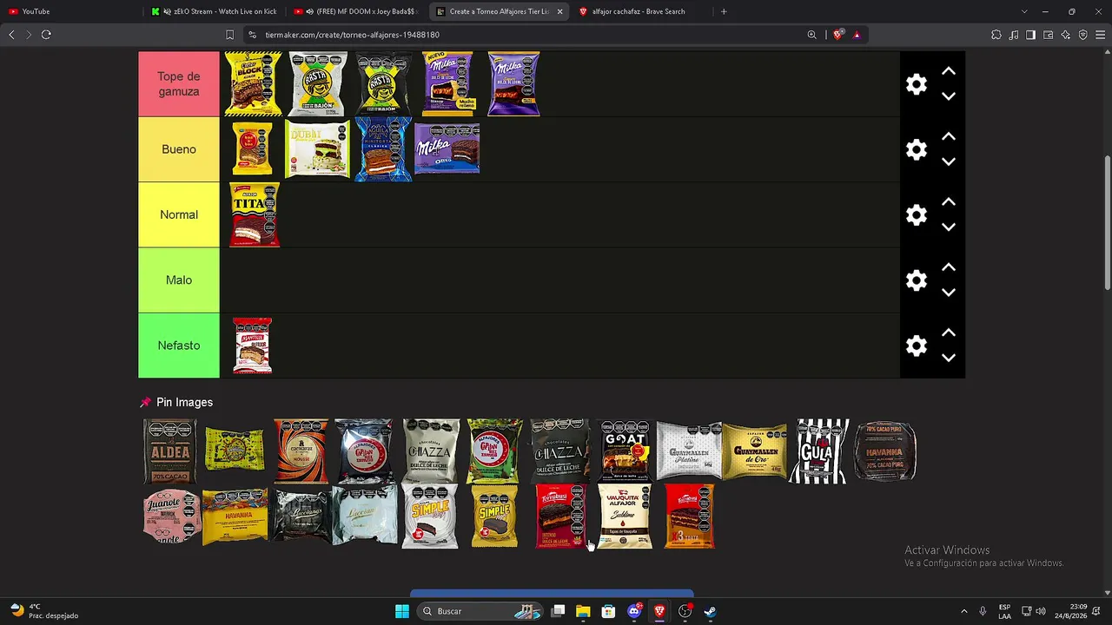Open Brave Leo AI assistant

1066,35
